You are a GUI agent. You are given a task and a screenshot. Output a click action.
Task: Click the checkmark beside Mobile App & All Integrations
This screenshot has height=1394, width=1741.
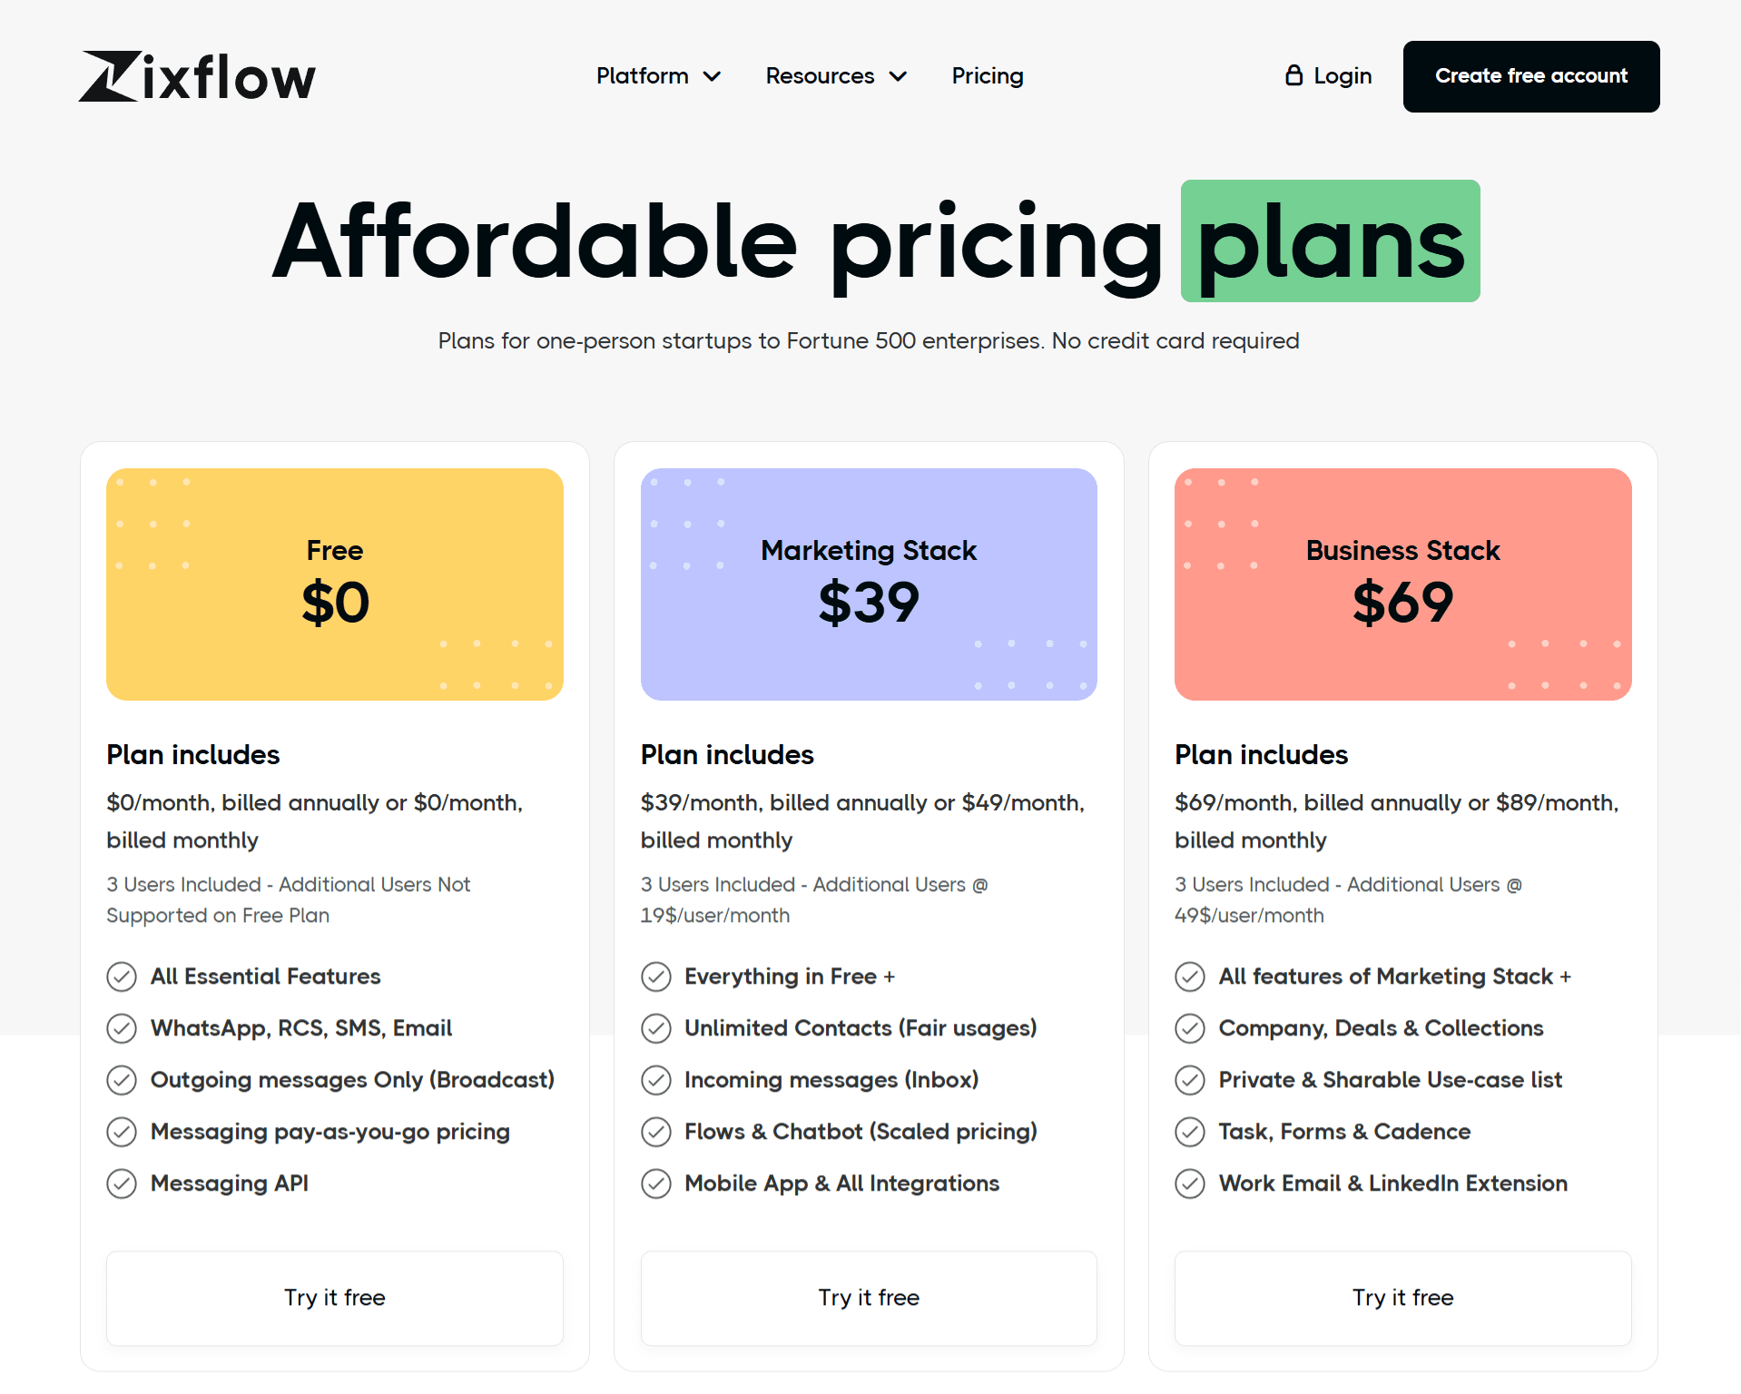tap(655, 1183)
